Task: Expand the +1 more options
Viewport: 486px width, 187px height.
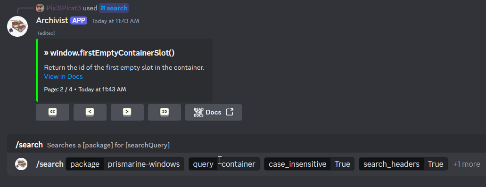Action: (x=467, y=164)
